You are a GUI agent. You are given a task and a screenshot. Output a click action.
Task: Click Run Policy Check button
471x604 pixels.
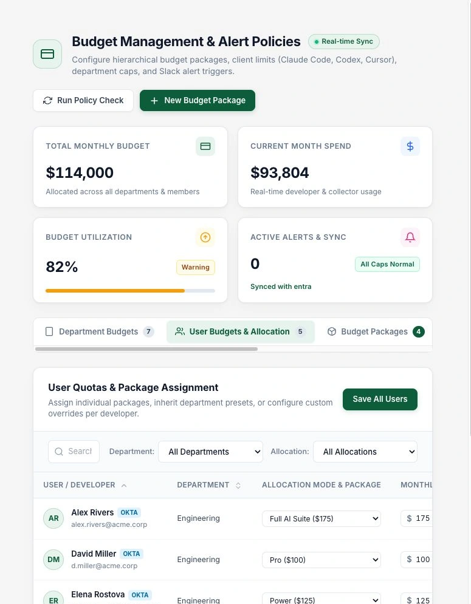point(83,101)
